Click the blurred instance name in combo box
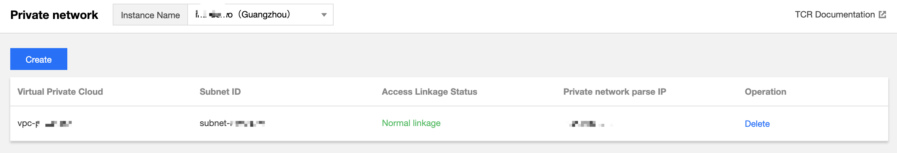 tap(214, 15)
